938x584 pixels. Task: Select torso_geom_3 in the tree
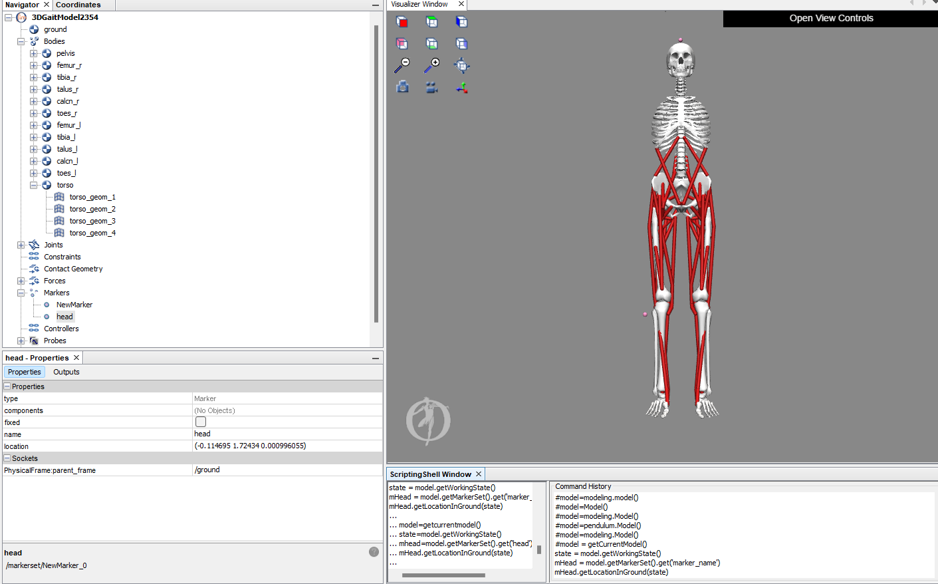pos(92,221)
